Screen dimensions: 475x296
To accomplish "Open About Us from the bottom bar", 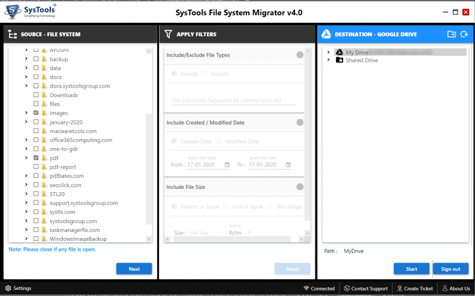I will (x=456, y=288).
